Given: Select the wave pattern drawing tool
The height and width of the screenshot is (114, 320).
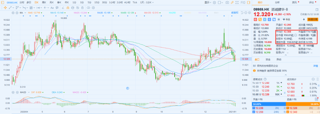Looking at the screenshot, I should click(24, 8).
